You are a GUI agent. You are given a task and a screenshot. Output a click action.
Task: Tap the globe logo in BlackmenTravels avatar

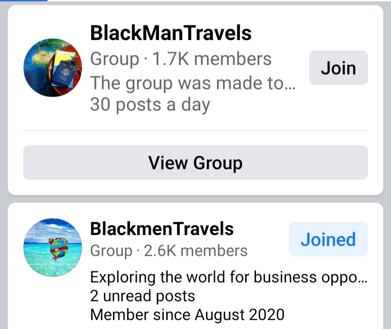pyautogui.click(x=59, y=249)
